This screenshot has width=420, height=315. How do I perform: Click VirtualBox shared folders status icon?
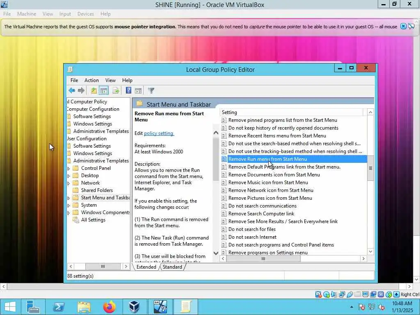click(x=357, y=294)
